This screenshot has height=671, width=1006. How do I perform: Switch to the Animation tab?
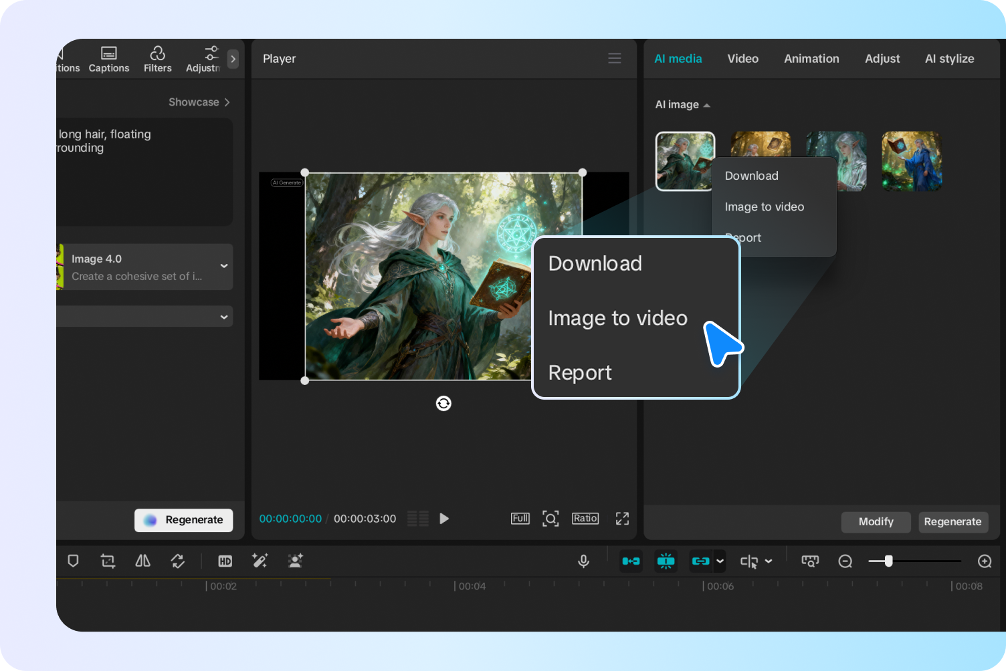811,58
